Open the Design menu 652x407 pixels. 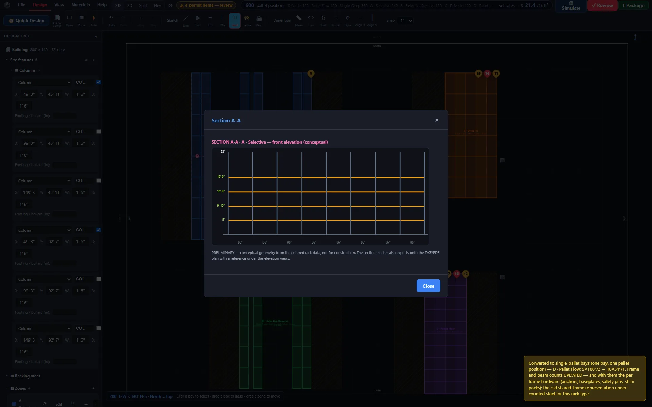[40, 5]
